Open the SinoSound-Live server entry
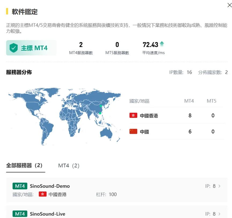This screenshot has height=218, width=232. tap(117, 212)
